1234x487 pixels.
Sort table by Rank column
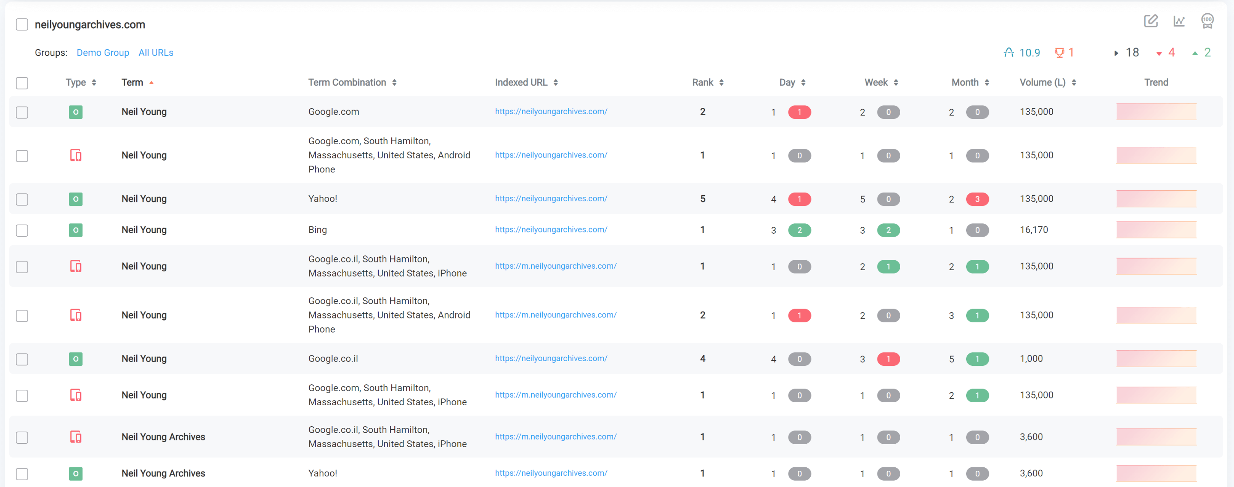707,83
